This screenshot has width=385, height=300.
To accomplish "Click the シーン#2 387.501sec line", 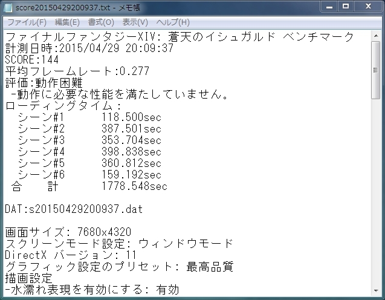I will (x=89, y=129).
